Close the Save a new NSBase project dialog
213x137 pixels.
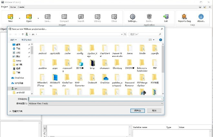pyautogui.click(x=162, y=29)
